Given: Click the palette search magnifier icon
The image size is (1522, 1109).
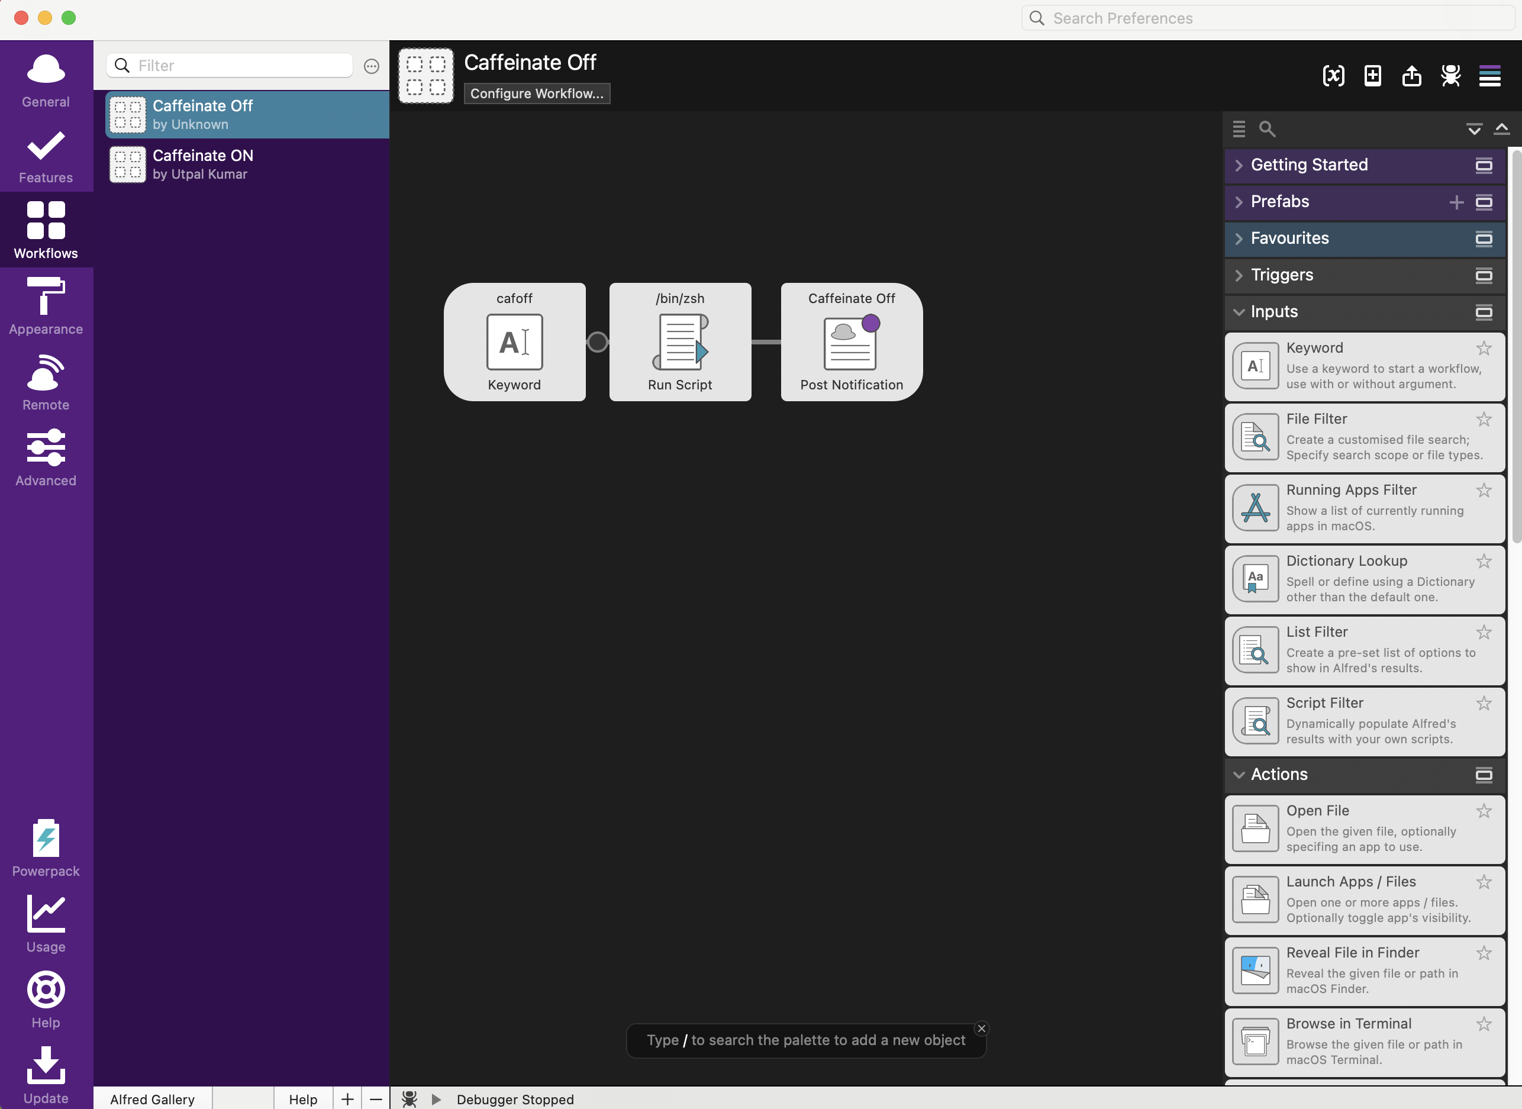Looking at the screenshot, I should tap(1267, 129).
